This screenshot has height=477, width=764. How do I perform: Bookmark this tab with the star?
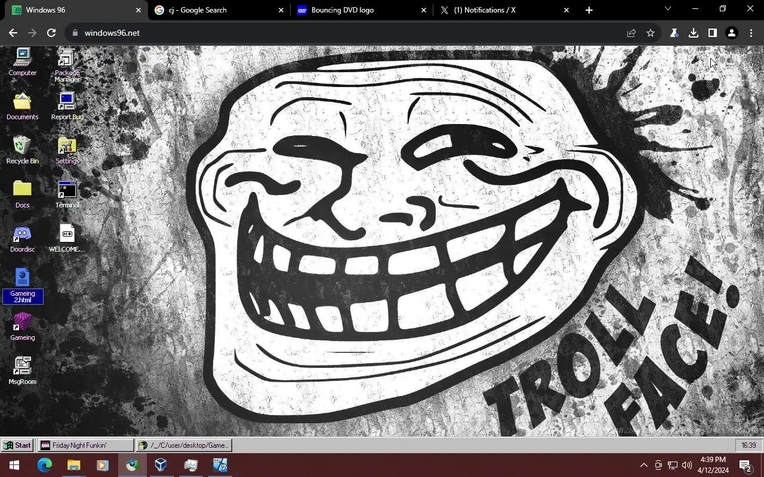tap(651, 33)
